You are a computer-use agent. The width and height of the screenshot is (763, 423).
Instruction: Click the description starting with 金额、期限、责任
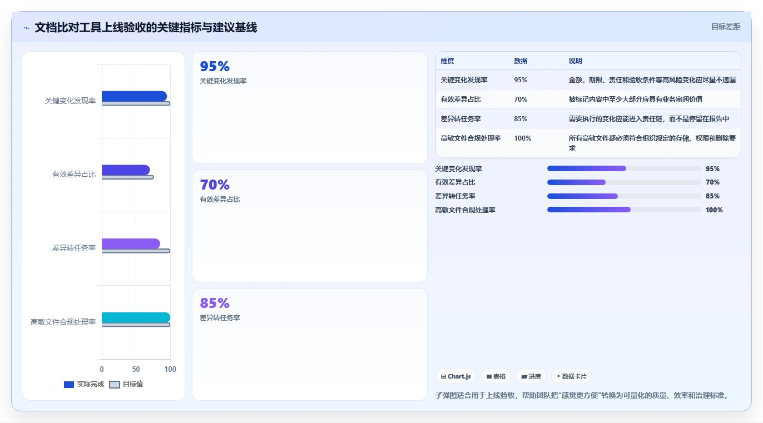click(x=652, y=80)
